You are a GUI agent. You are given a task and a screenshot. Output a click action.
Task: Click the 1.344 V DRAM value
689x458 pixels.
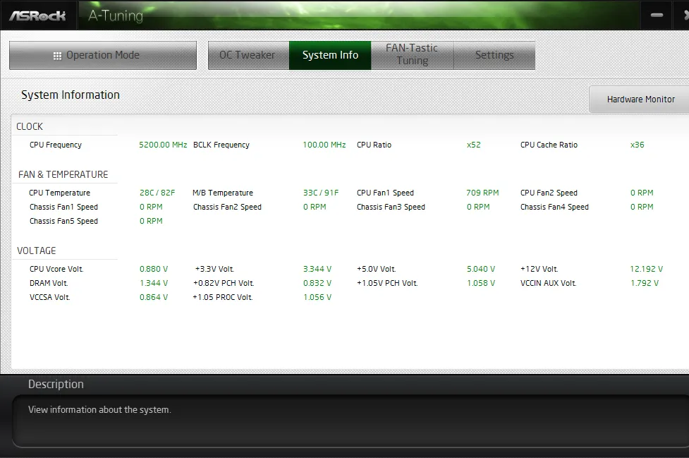click(x=154, y=283)
